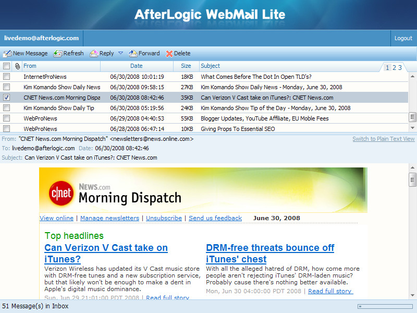Open message Blogger Updates, YouTube Affiliate, EU Moble Fees
417x313 pixels.
click(x=265, y=118)
